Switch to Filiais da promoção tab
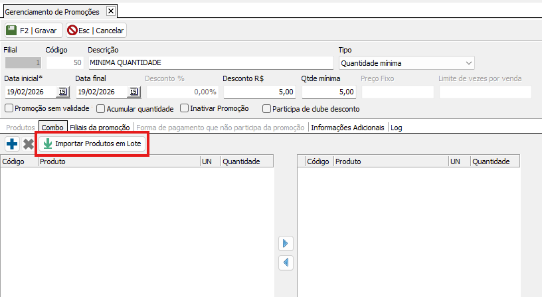This screenshot has height=297, width=542. click(x=101, y=127)
